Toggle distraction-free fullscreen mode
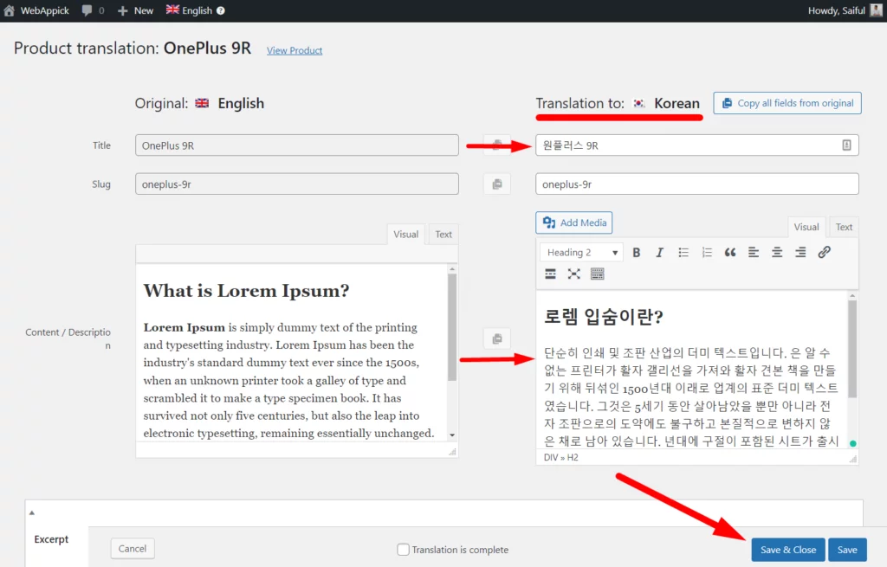Viewport: 887px width, 567px height. (x=573, y=274)
